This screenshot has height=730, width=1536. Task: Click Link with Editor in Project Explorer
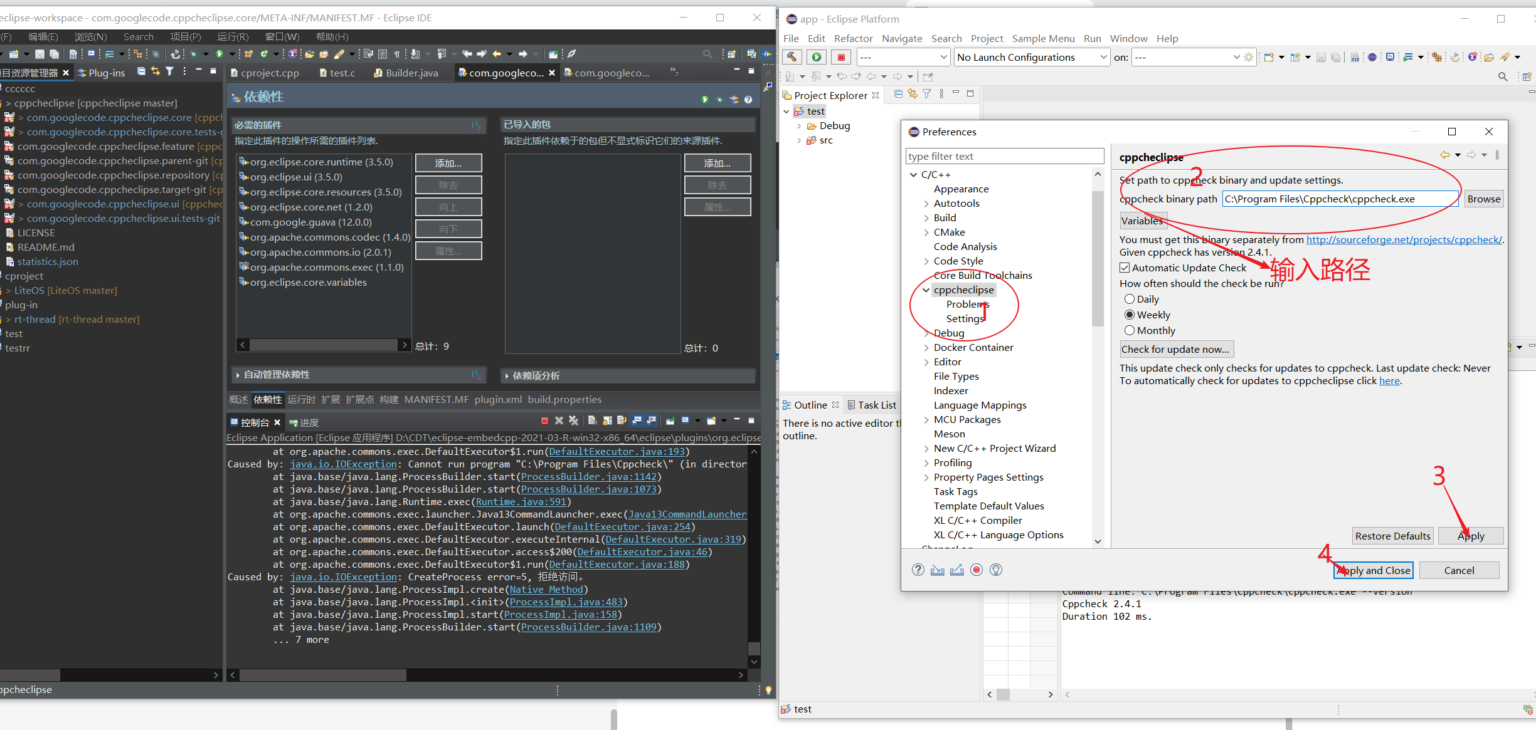click(913, 94)
